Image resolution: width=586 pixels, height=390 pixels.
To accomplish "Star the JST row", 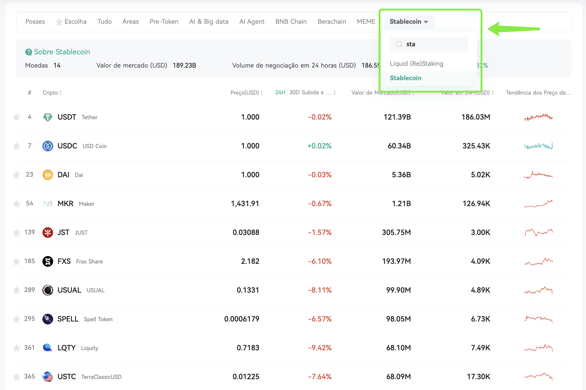I will pos(17,233).
